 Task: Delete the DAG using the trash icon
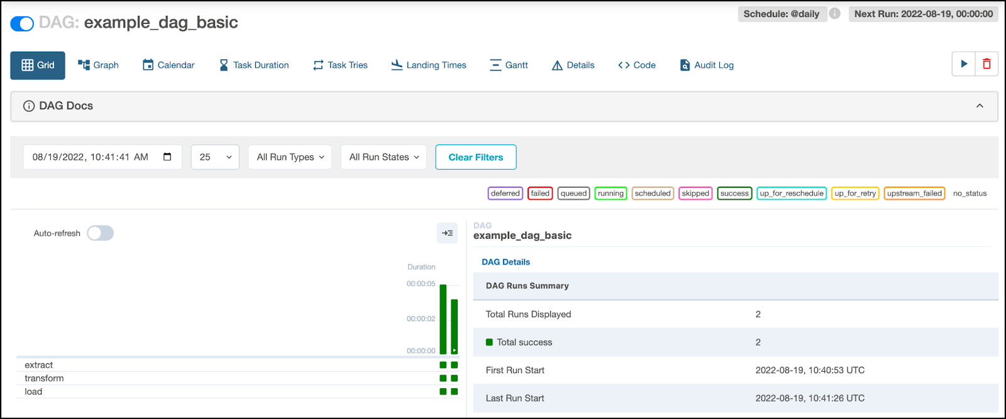pyautogui.click(x=987, y=64)
